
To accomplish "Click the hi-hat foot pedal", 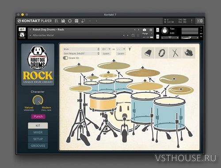I will coord(85,139).
